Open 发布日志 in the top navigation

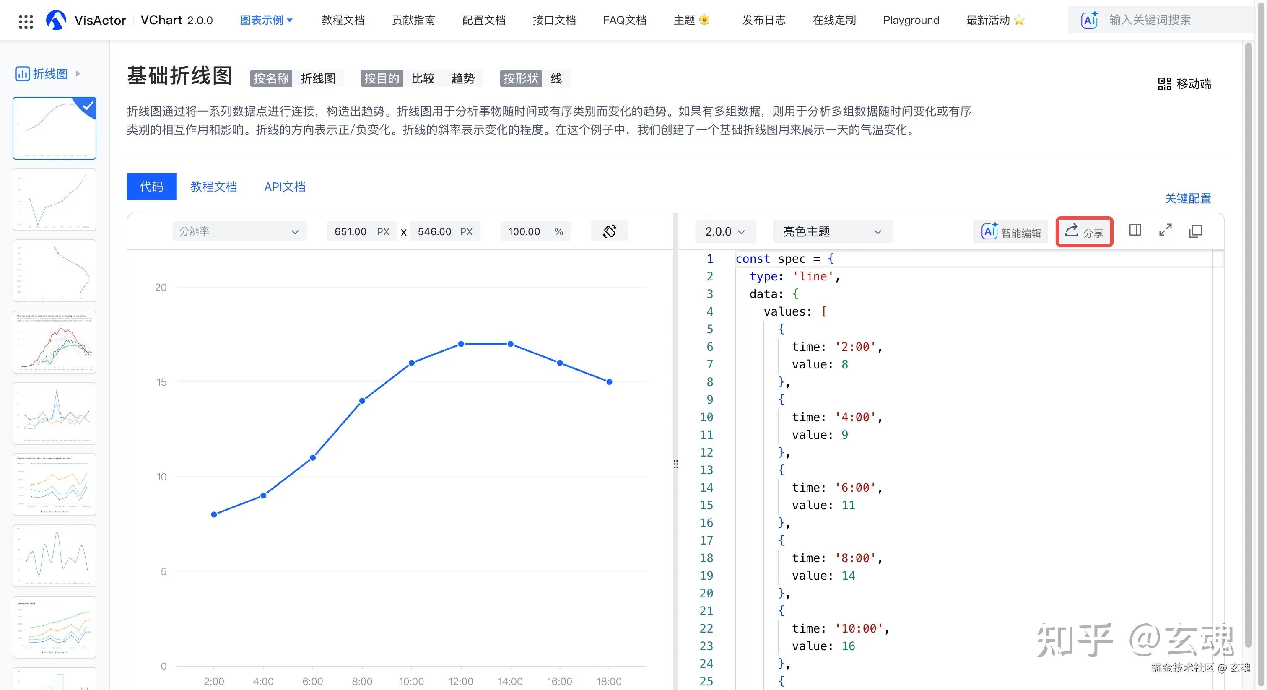pos(763,20)
